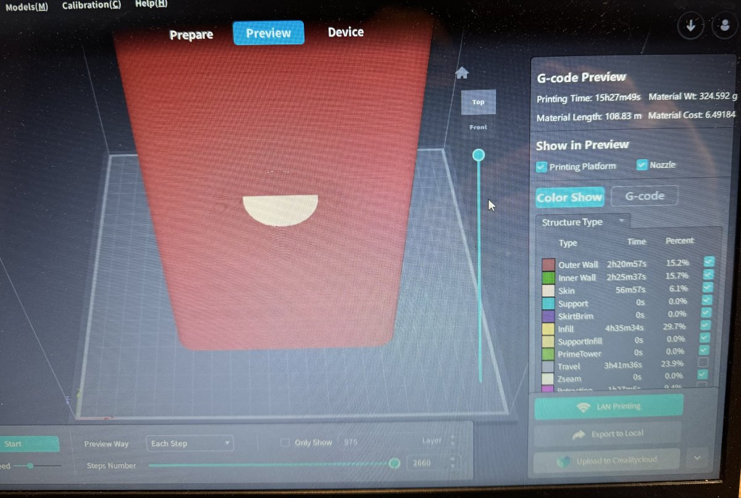Click the Infill color swatch
This screenshot has height=498, width=741.
[548, 329]
